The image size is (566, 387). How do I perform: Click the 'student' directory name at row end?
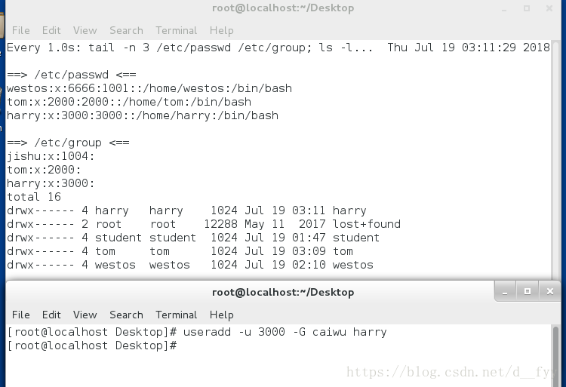point(356,238)
